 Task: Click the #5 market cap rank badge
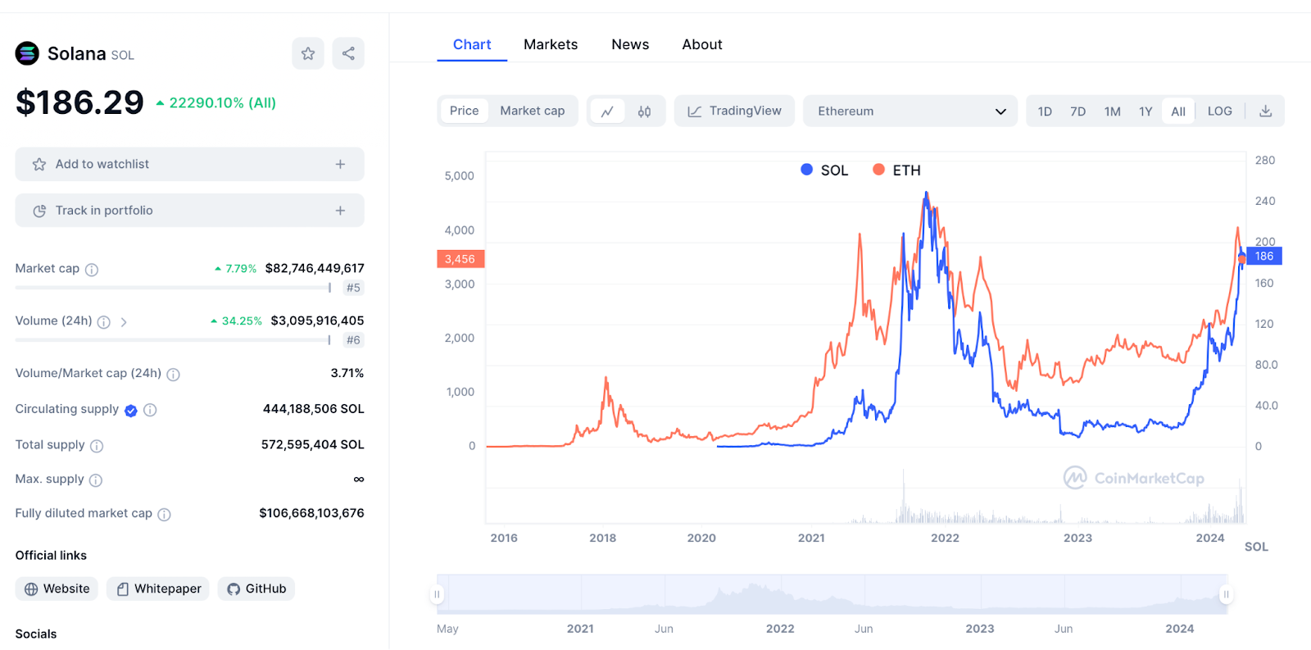(x=353, y=288)
